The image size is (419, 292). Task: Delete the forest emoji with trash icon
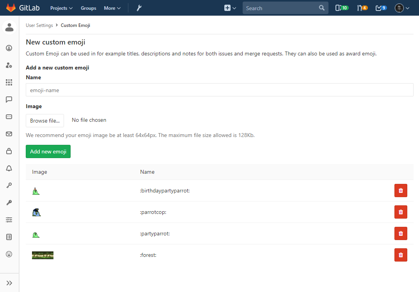(x=401, y=255)
